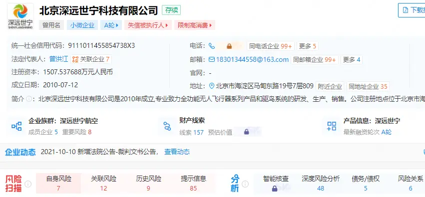425x197 pixels.
Task: Click the 存续 status badge
Action: (x=171, y=10)
